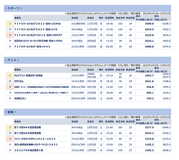Select 第73回NHK紅白歌合戦 at 21:00 row
Image resolution: width=179 pixels, height=160 pixels.
tap(89, 127)
